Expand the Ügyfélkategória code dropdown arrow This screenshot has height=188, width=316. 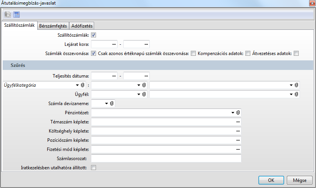point(139,85)
